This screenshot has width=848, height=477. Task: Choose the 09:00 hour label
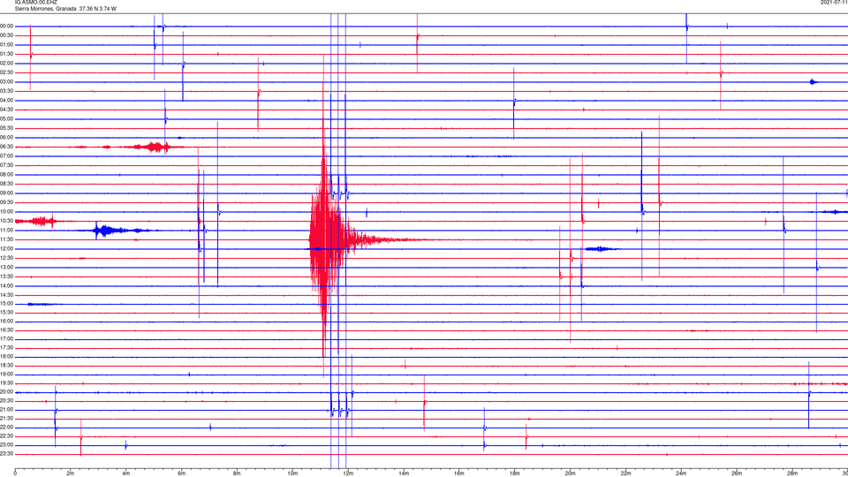(7, 193)
